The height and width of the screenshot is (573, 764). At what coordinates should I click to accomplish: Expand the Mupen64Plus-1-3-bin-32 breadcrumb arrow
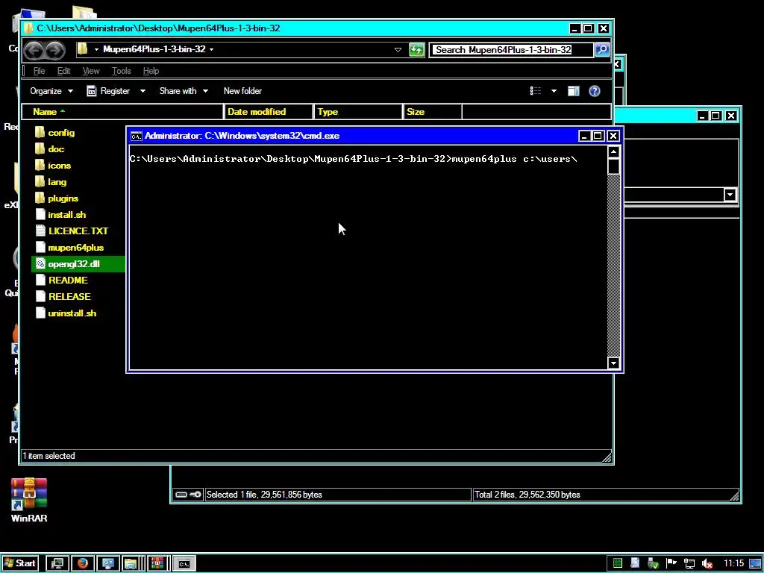(211, 50)
